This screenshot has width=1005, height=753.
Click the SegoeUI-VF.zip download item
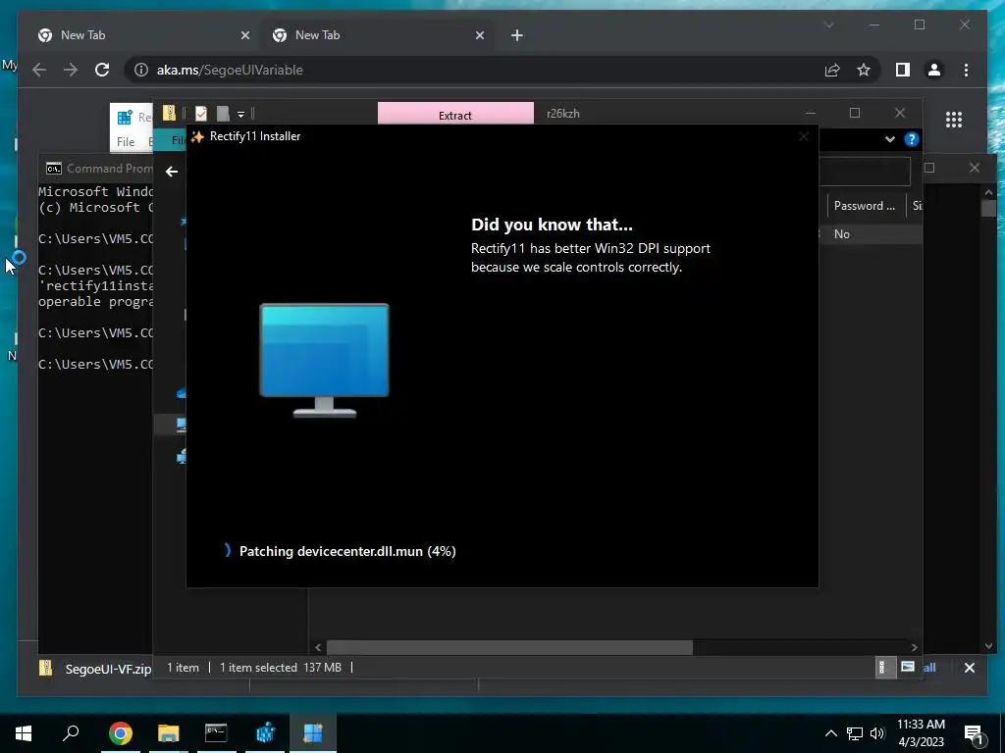click(96, 669)
